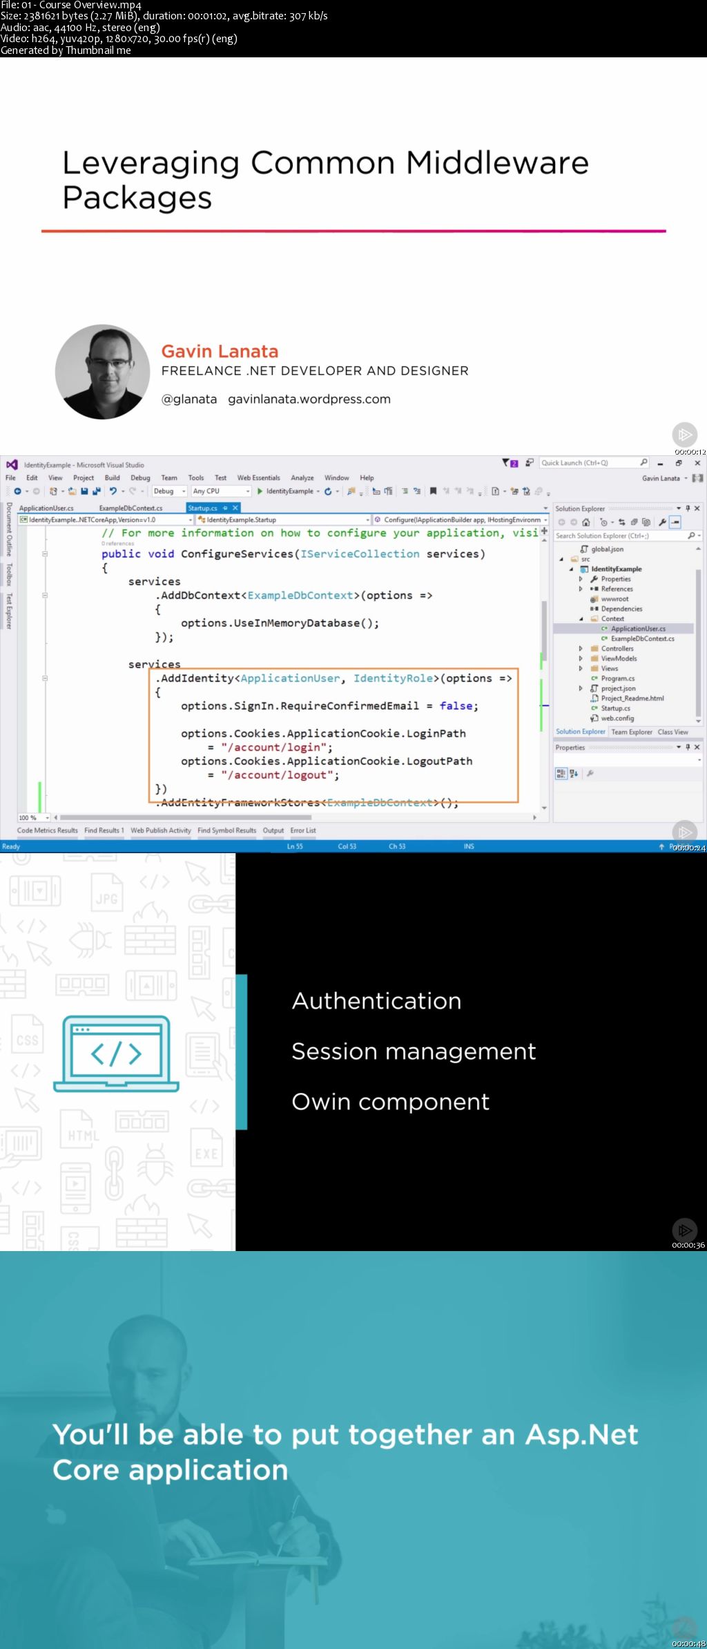Expand the References node
The width and height of the screenshot is (707, 1649).
pyautogui.click(x=581, y=589)
